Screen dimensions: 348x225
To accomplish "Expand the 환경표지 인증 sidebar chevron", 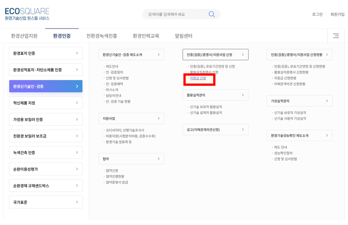I will coord(78,53).
